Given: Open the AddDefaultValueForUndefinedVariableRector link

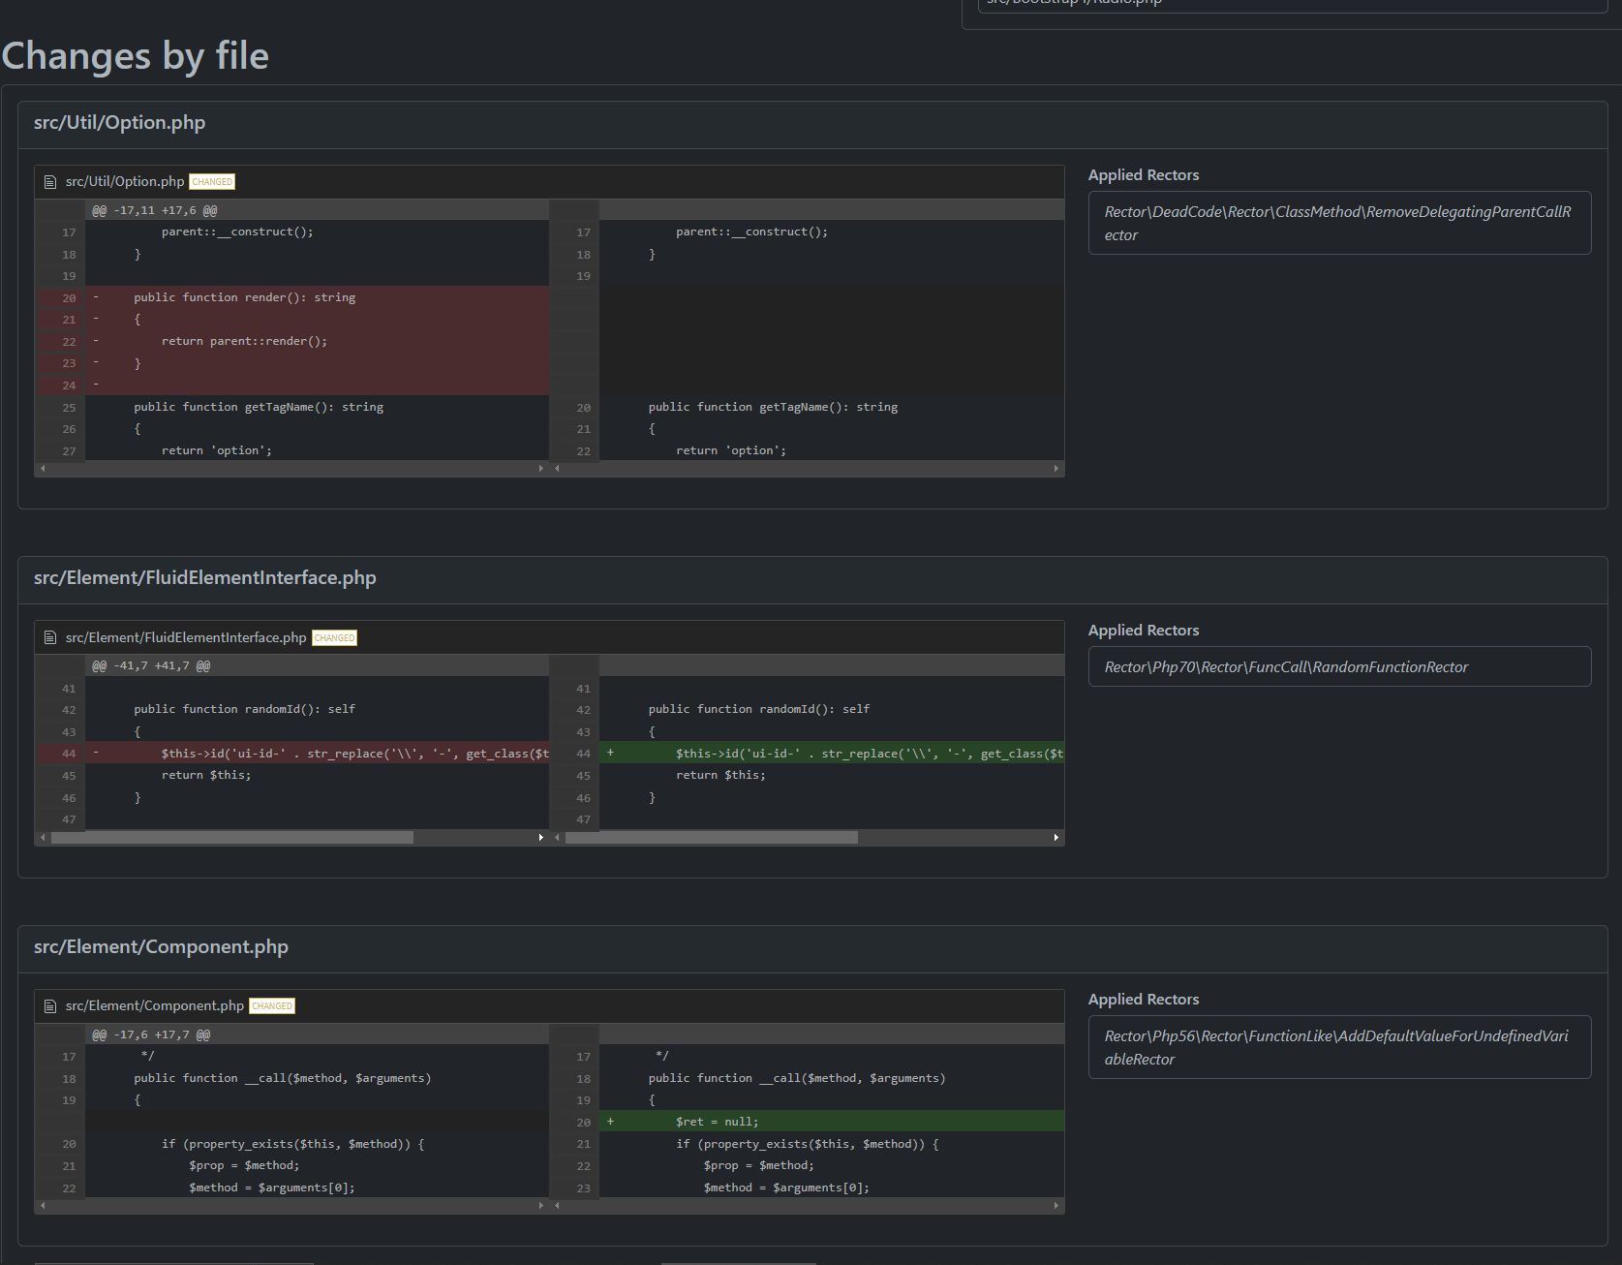Looking at the screenshot, I should click(1339, 1047).
